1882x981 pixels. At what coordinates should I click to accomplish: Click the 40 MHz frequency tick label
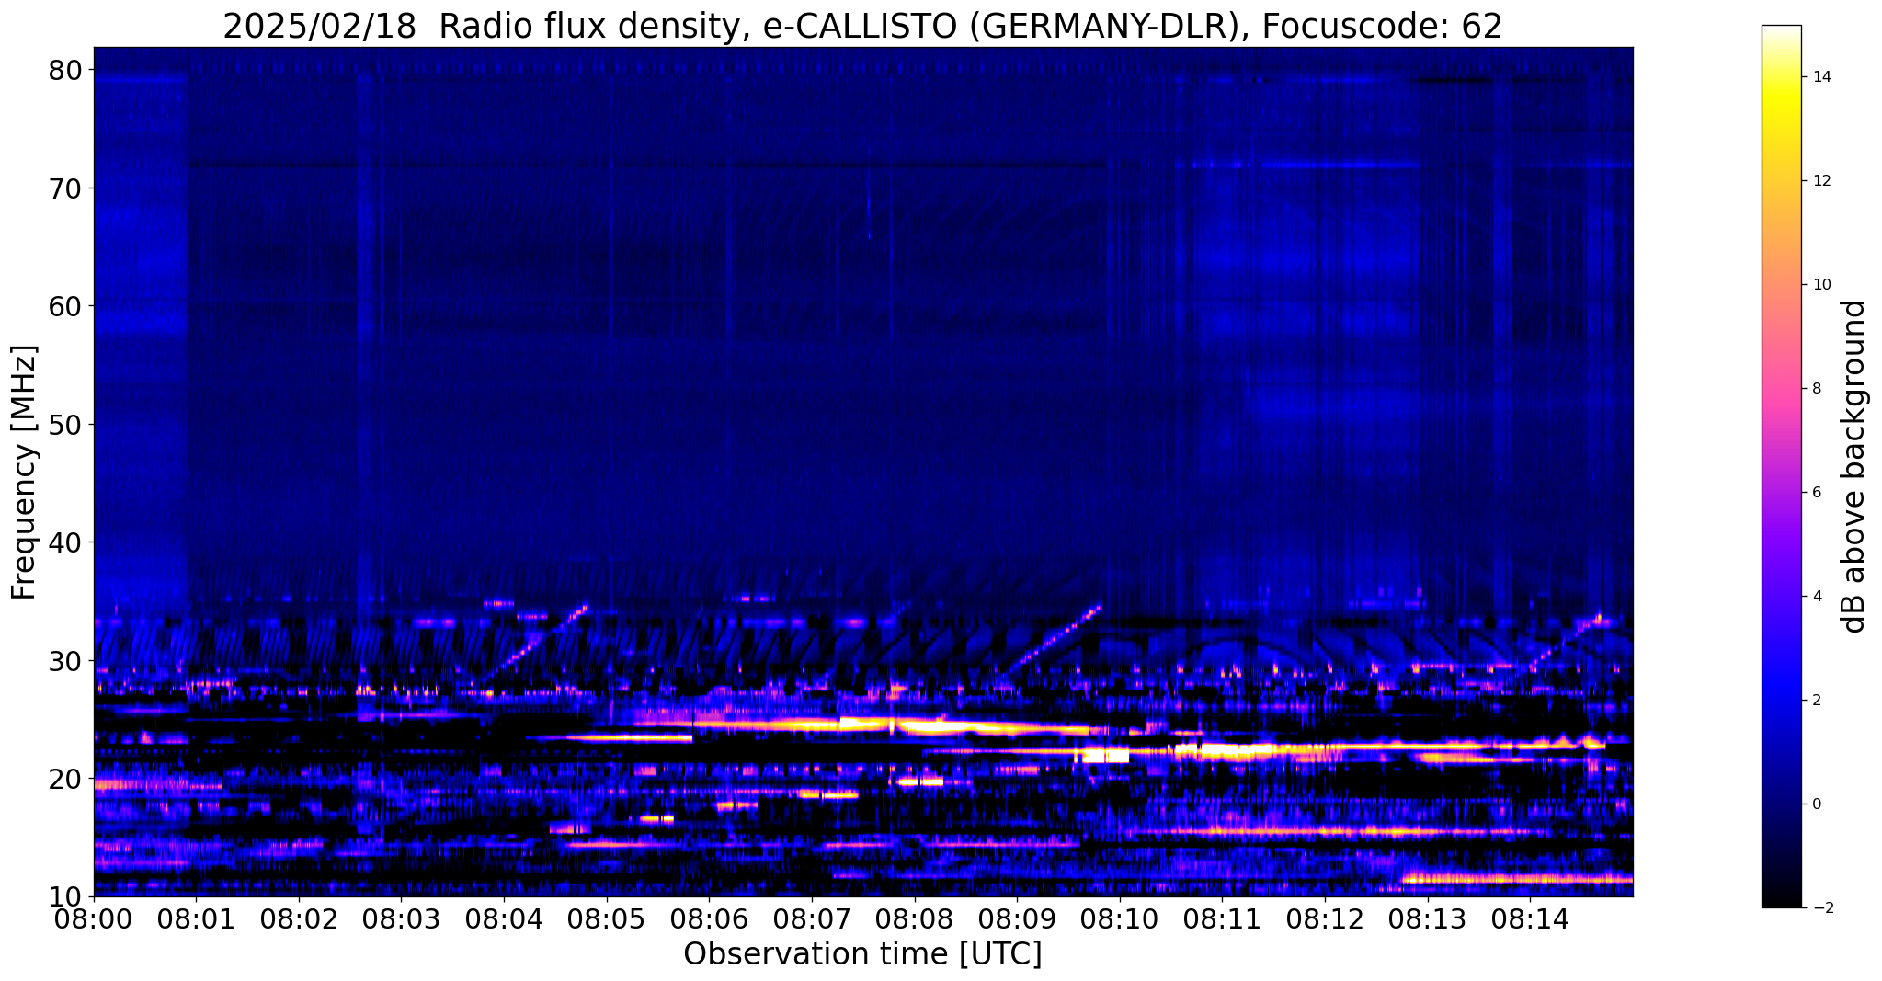[x=66, y=542]
